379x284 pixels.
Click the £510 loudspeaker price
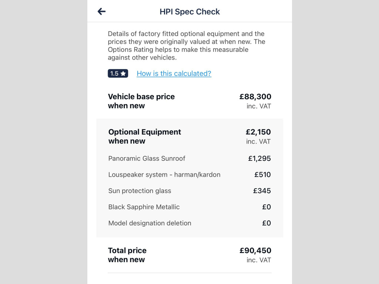262,175
